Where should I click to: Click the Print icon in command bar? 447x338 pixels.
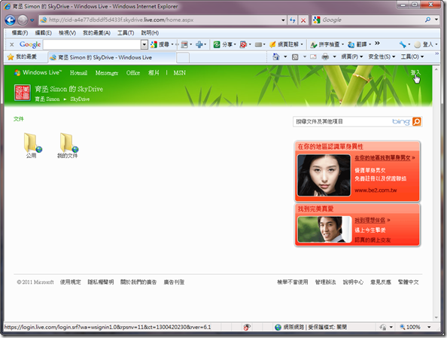pos(325,57)
